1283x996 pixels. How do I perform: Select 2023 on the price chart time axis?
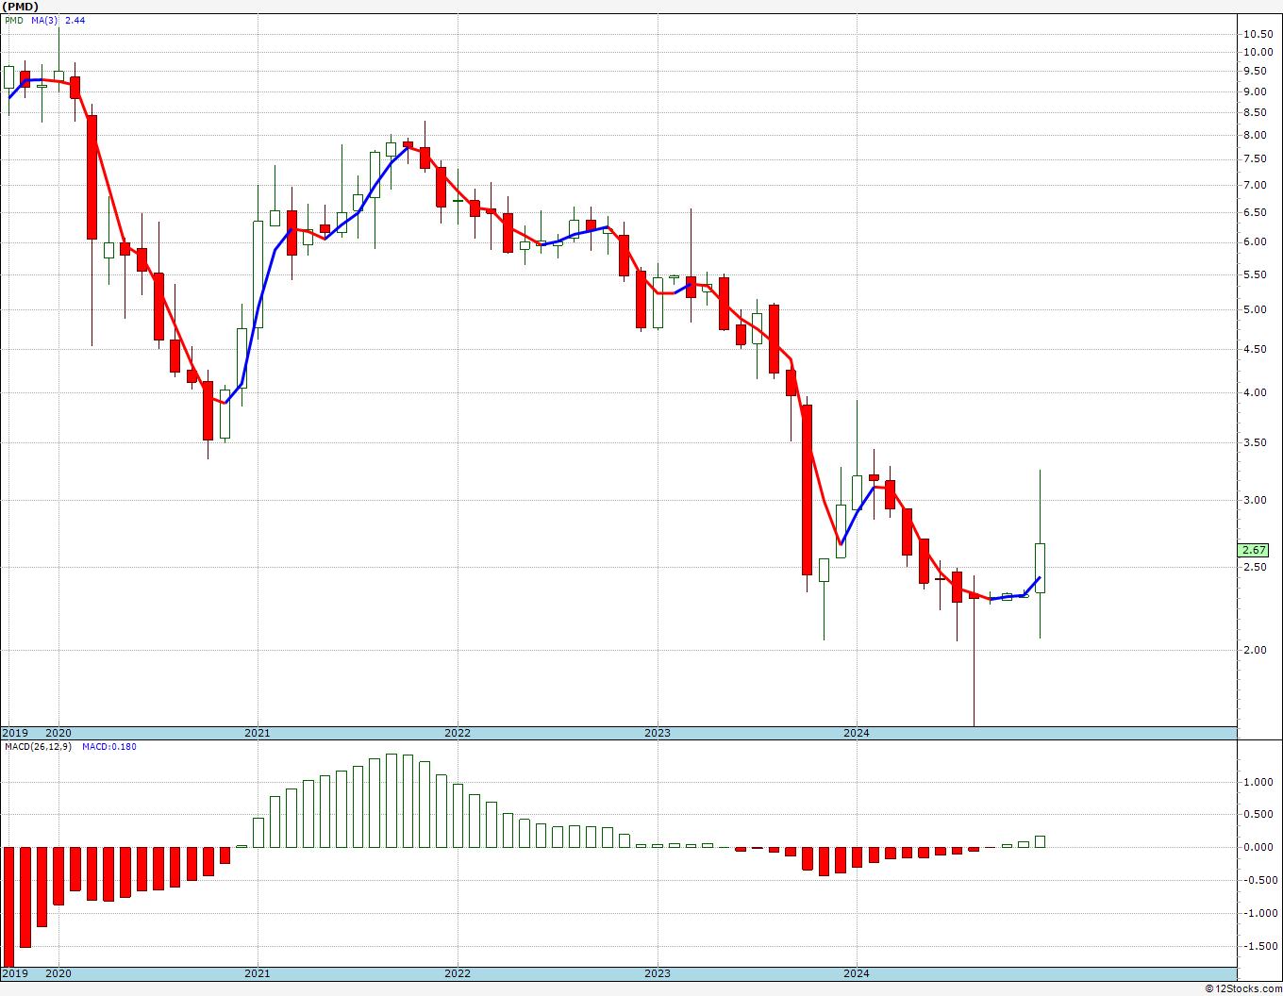658,733
